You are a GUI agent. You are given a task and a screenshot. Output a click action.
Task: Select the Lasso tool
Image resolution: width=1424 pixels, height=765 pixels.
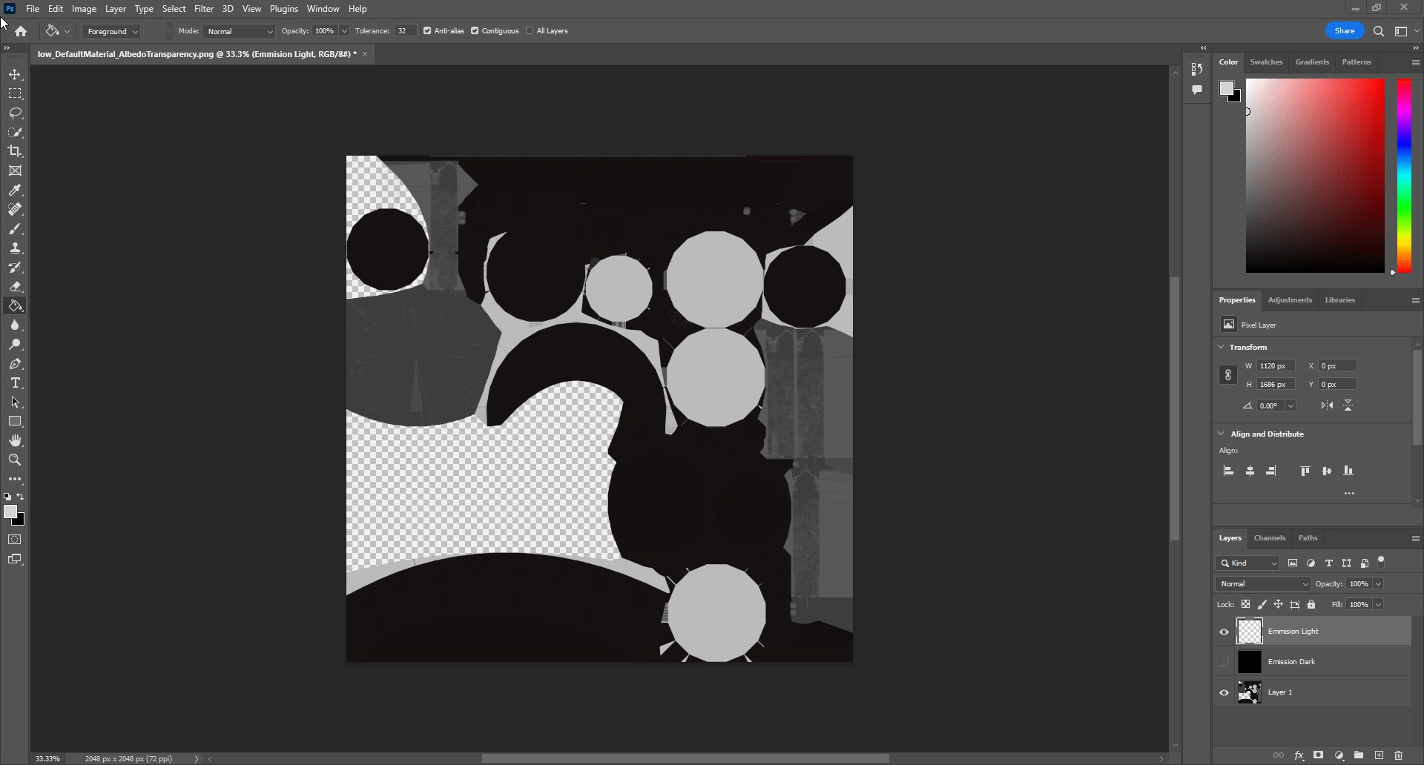pyautogui.click(x=15, y=113)
